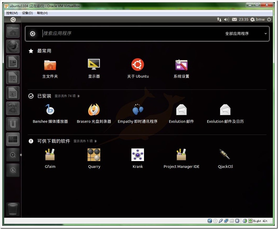
Task: Open the 设备(D) menu
Action: pyautogui.click(x=27, y=13)
